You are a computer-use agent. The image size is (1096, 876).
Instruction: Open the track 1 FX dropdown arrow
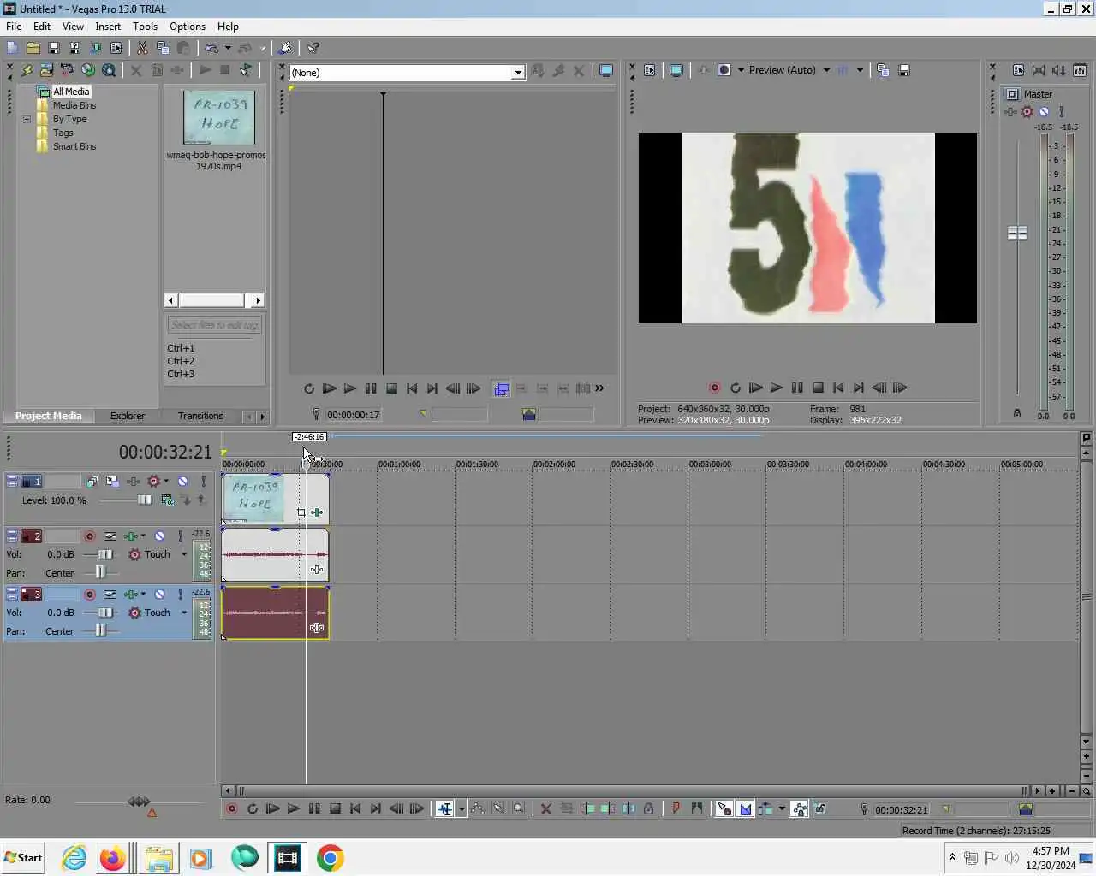(x=166, y=482)
